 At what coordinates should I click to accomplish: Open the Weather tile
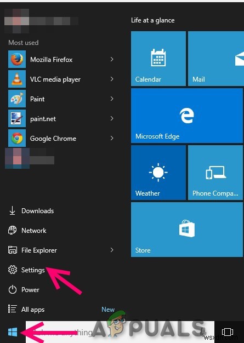click(158, 173)
